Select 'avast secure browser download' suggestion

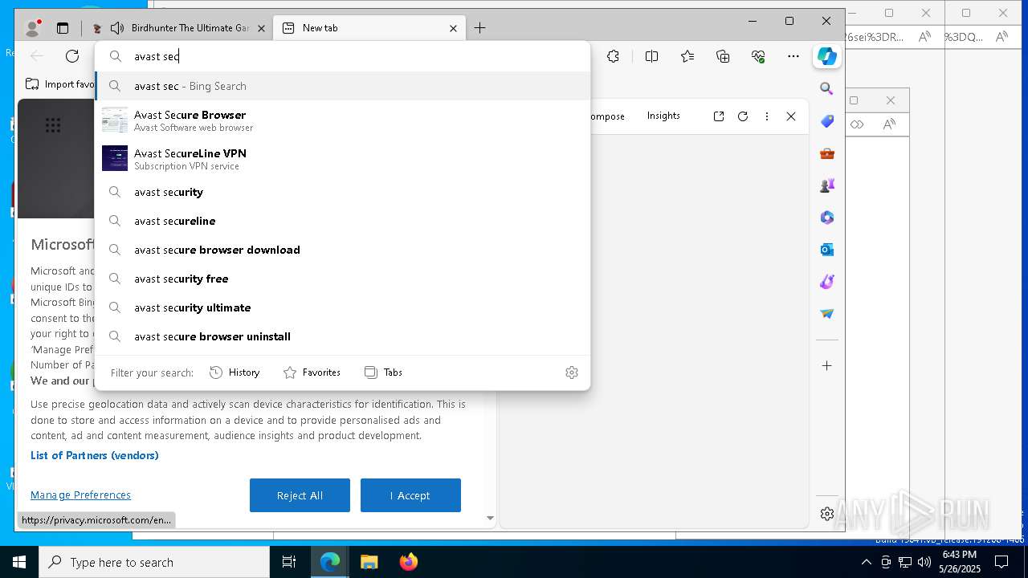coord(343,250)
